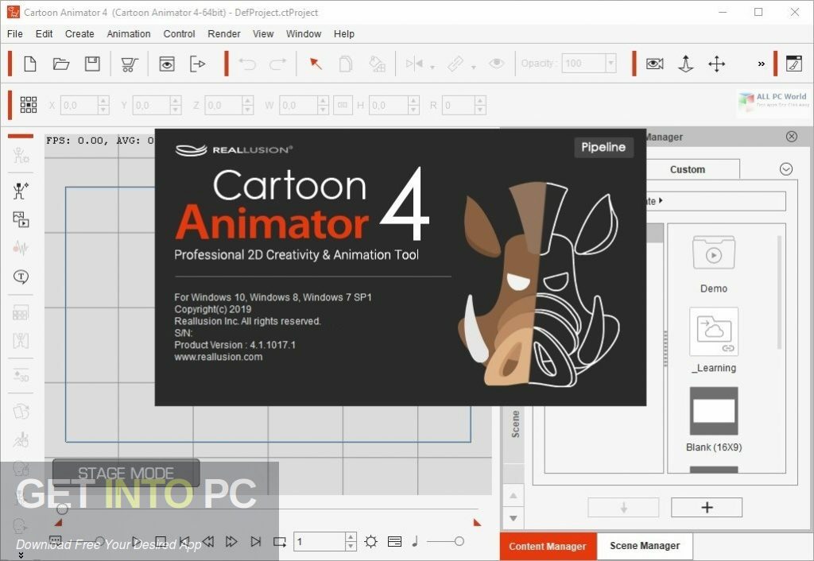The image size is (814, 561).
Task: Open the Control menu
Action: (179, 33)
